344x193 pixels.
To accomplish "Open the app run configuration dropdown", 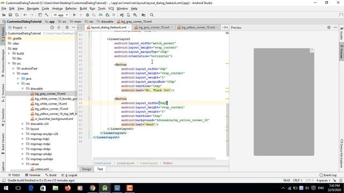I will pos(61,15).
